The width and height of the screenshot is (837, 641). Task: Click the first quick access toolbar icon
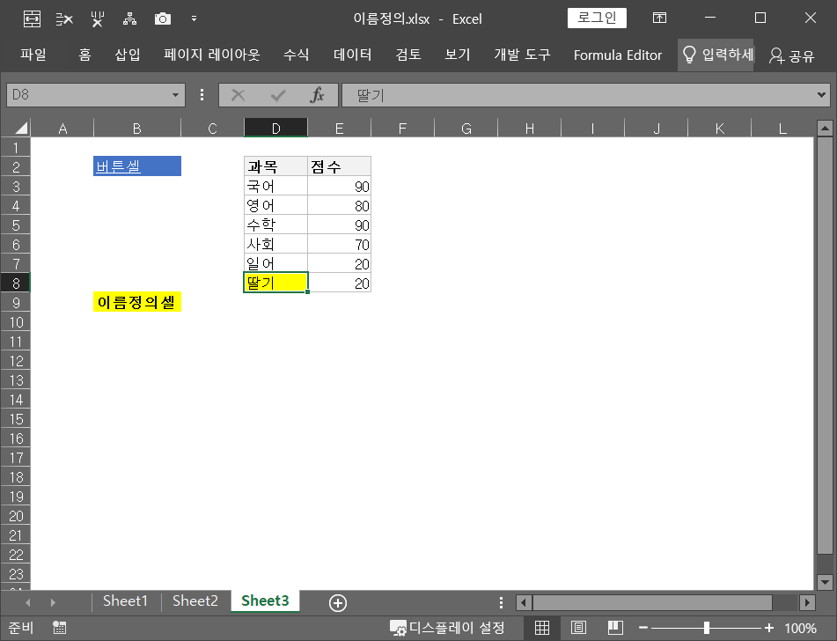(x=32, y=19)
